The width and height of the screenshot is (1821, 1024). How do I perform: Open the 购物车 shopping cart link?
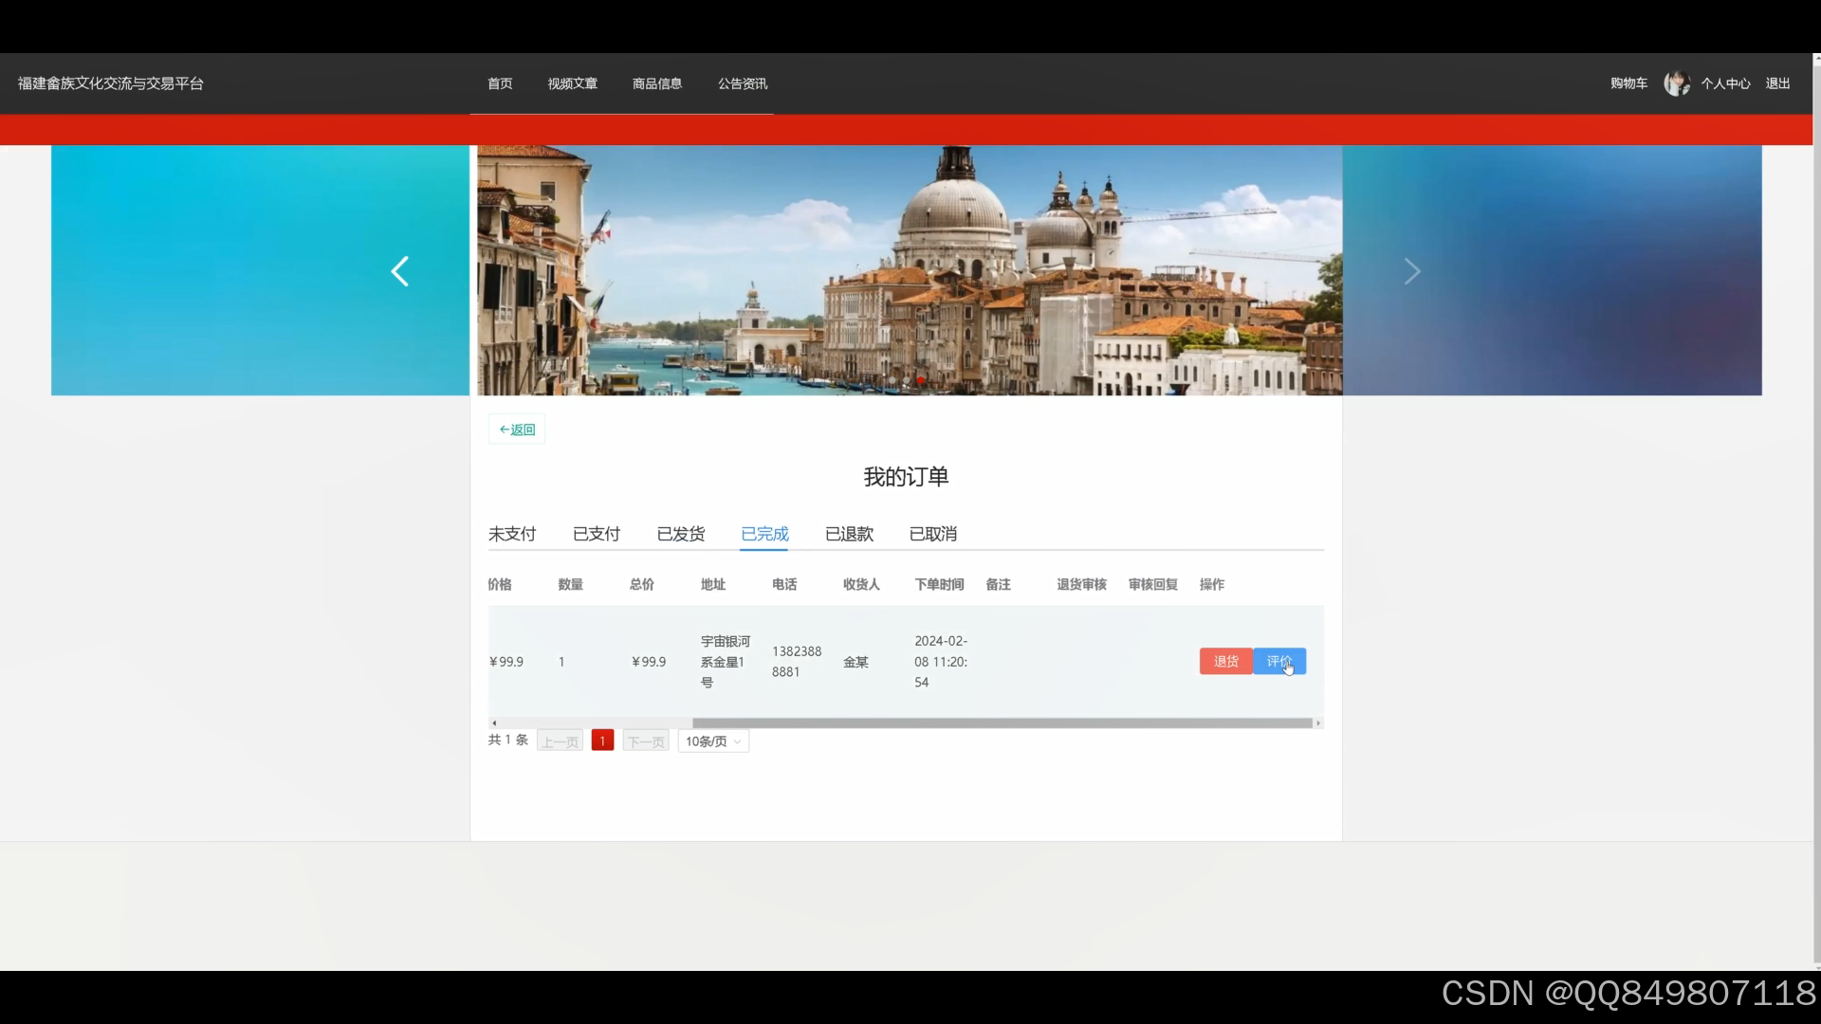tap(1628, 83)
